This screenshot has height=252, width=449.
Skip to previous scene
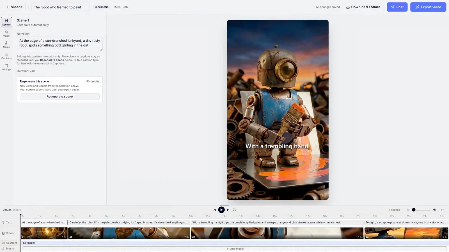(215, 210)
